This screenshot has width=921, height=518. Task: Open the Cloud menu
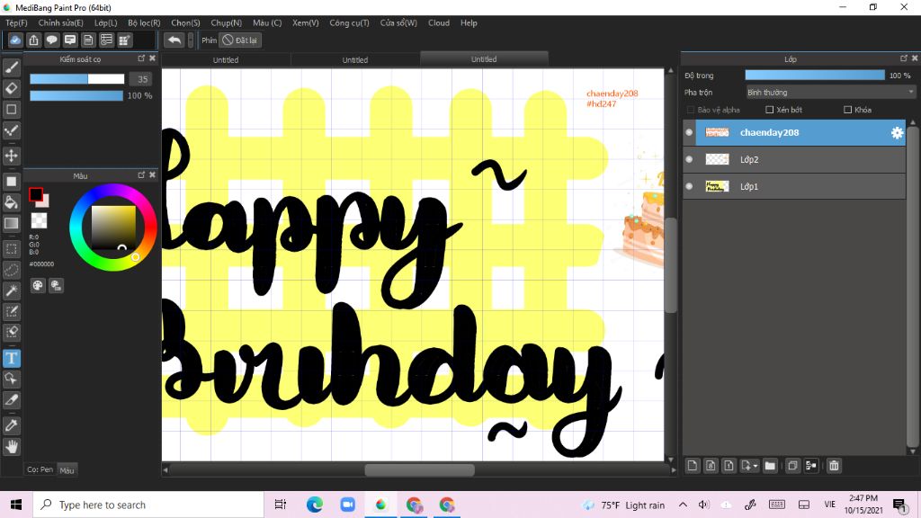[x=439, y=22]
